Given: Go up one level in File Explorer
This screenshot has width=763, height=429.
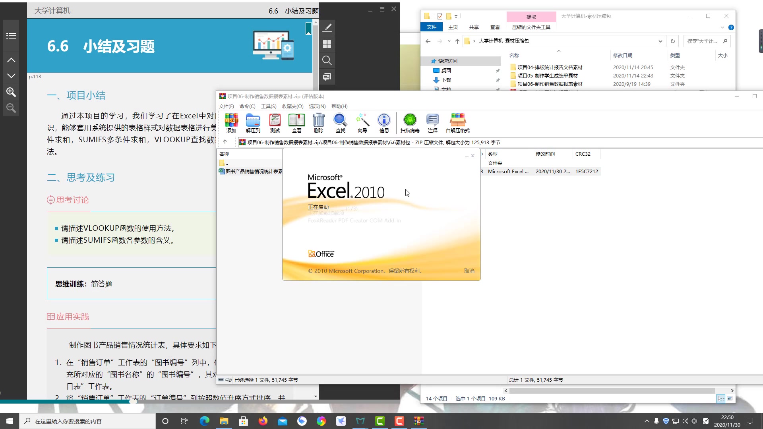Looking at the screenshot, I should point(457,41).
